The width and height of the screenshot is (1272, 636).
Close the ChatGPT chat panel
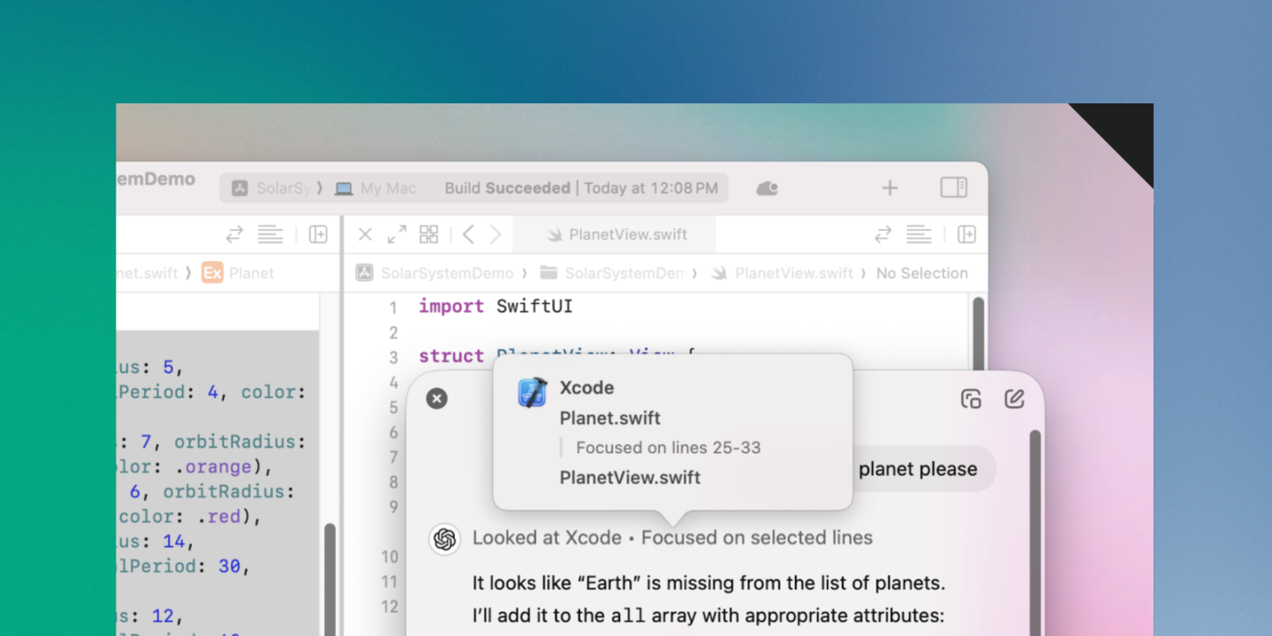(x=436, y=398)
